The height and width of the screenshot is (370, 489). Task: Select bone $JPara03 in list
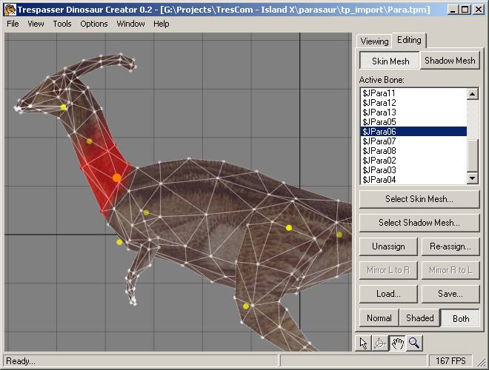point(413,170)
